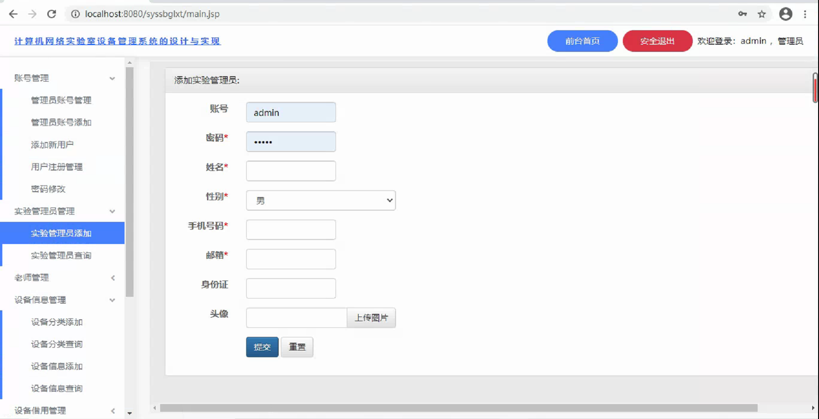Reload the page with refresh icon
The width and height of the screenshot is (819, 419).
pos(51,14)
